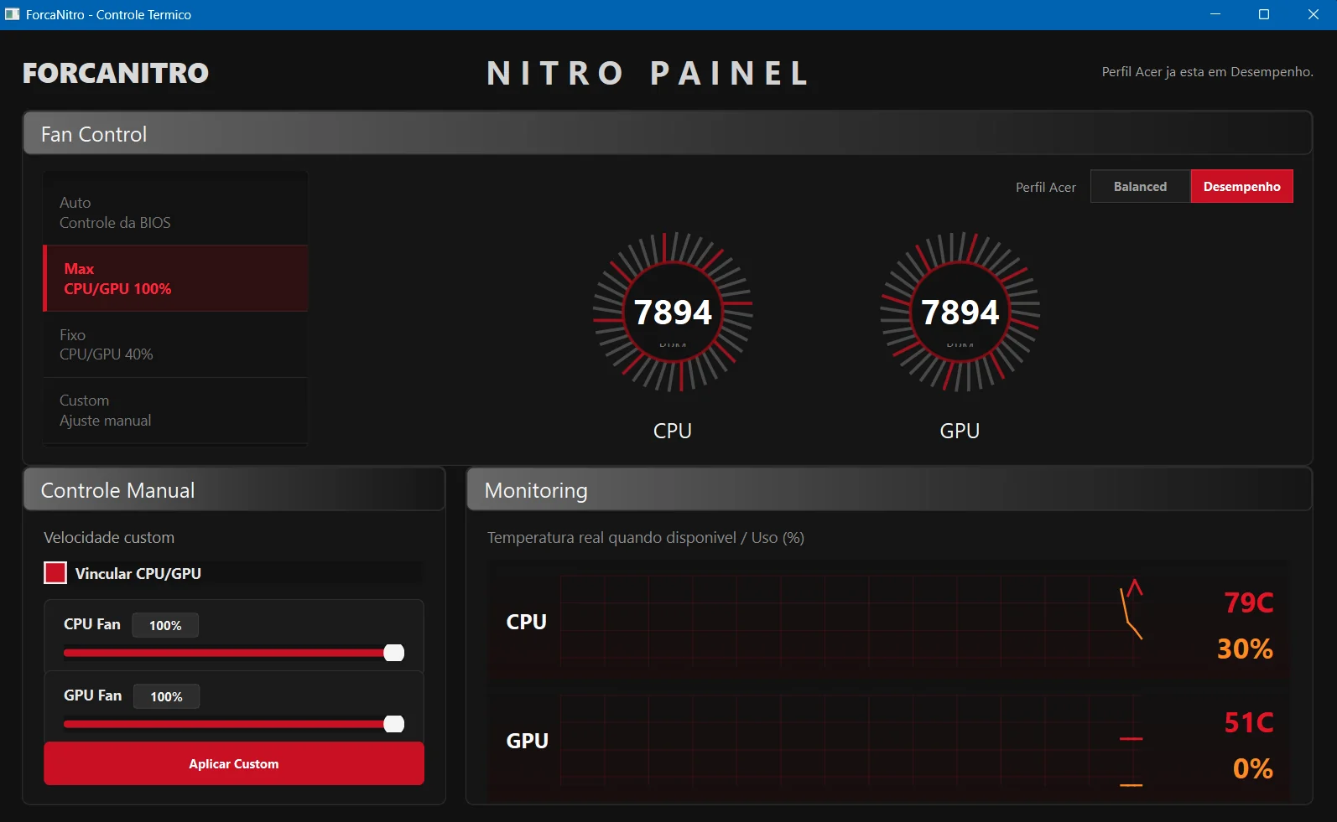Pick the Fixo CPU/GPU 40% fan mode
The image size is (1337, 822).
(x=175, y=344)
